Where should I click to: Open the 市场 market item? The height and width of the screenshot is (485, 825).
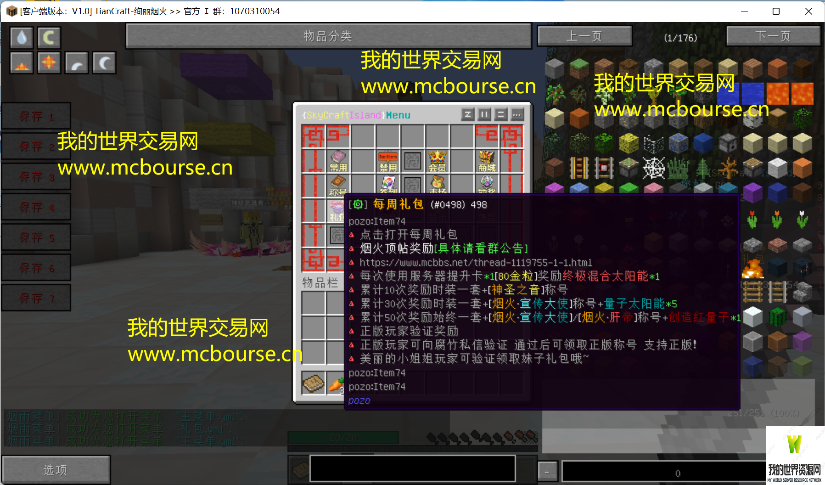438,184
